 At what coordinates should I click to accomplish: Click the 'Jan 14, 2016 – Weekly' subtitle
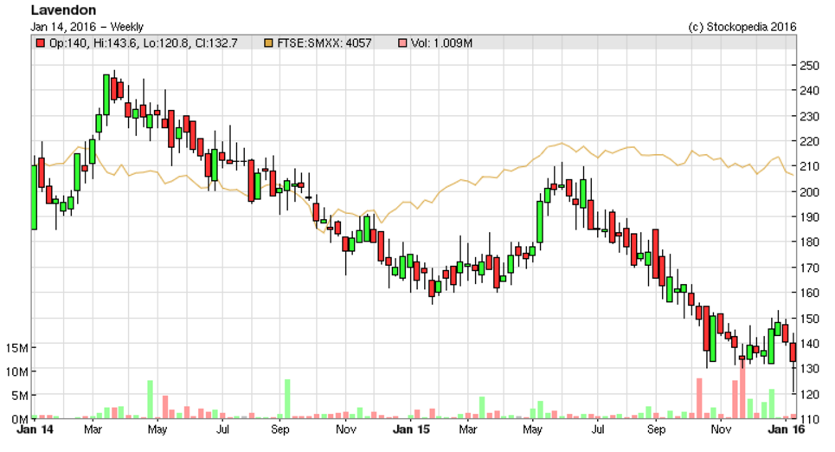click(x=87, y=27)
